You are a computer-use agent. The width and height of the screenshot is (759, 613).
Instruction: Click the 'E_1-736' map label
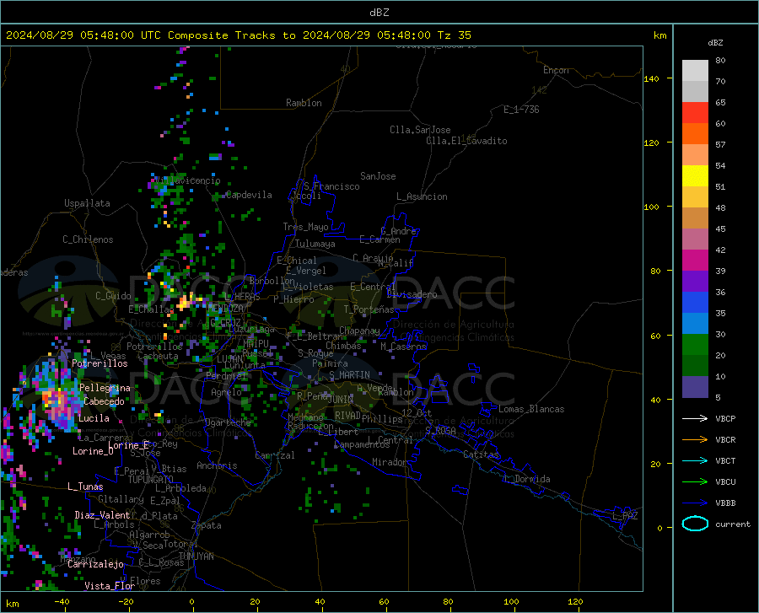tap(521, 110)
